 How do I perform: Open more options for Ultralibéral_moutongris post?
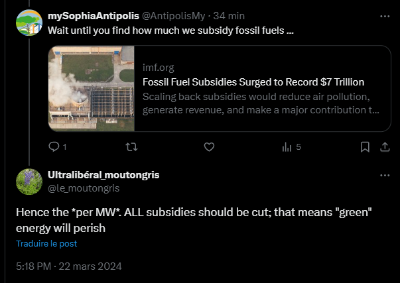pyautogui.click(x=385, y=176)
